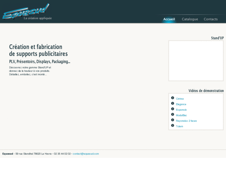Click the footer address '59 rue Stendhal'
Image resolution: width=226 pixels, height=169 pixels.
tap(24, 154)
